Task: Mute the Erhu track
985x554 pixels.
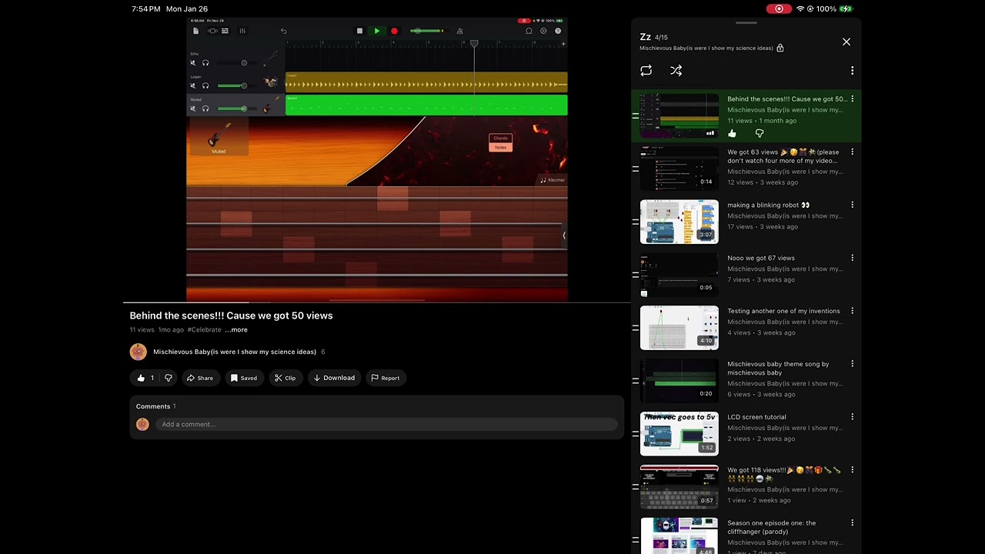Action: tap(193, 63)
